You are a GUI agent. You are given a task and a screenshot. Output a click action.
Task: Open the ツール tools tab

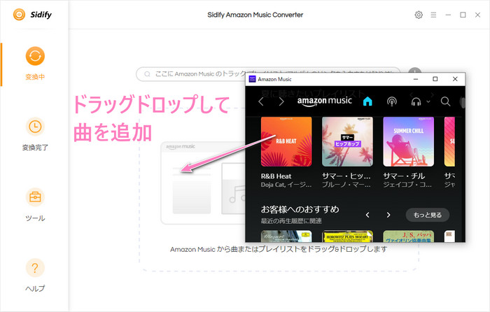(x=35, y=205)
